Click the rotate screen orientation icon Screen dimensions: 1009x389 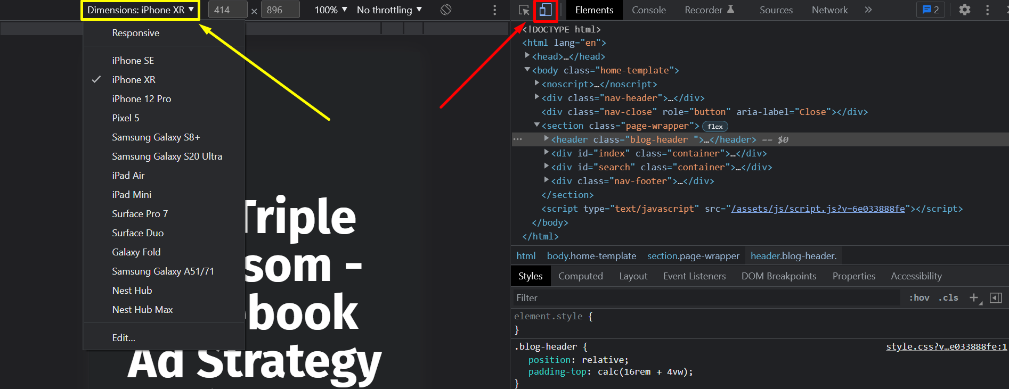click(x=446, y=10)
